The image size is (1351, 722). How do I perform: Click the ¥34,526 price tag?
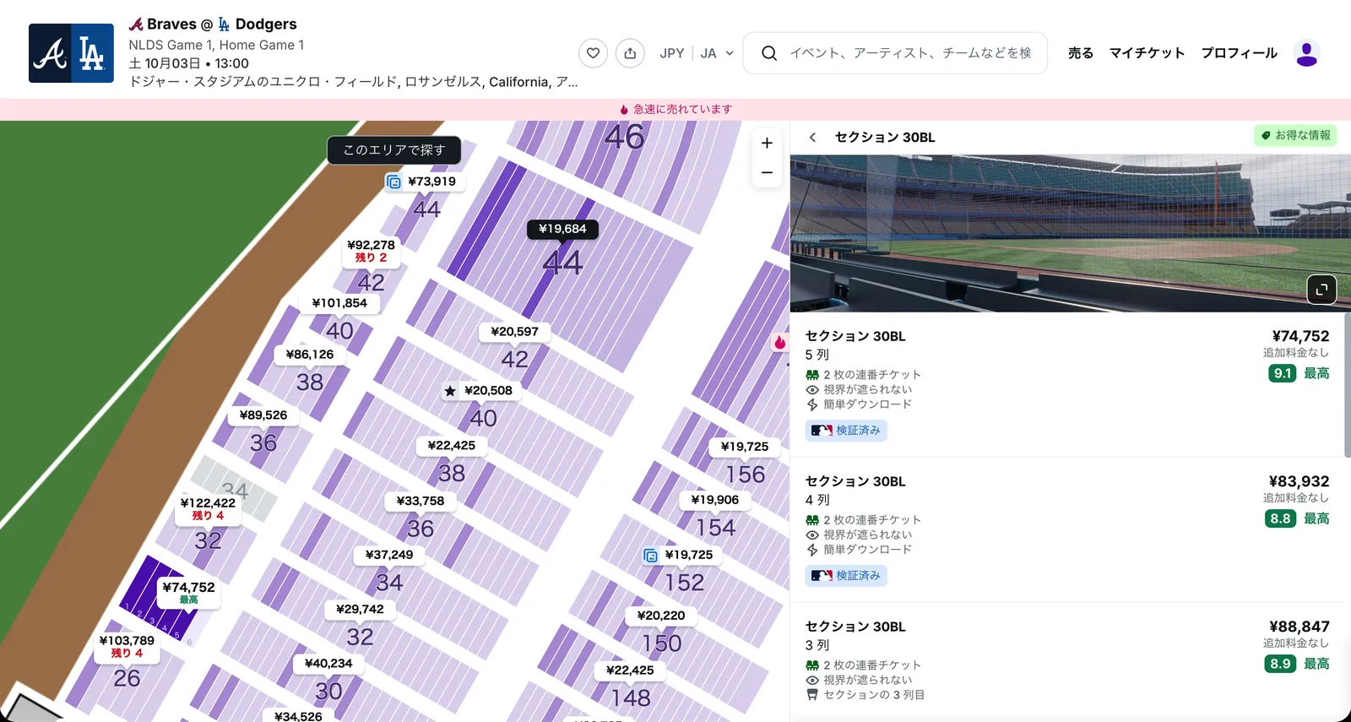coord(298,716)
